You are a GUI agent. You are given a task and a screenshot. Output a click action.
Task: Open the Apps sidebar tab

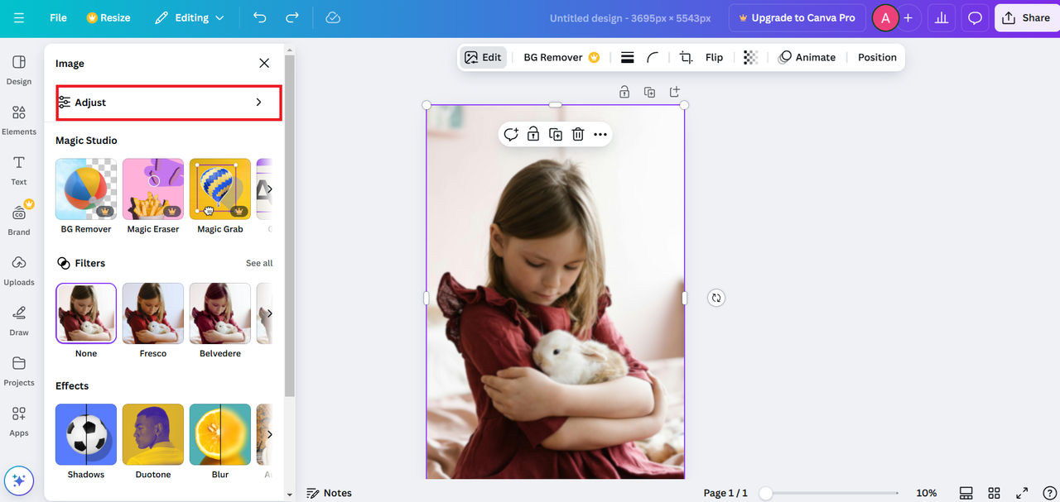[x=19, y=422]
